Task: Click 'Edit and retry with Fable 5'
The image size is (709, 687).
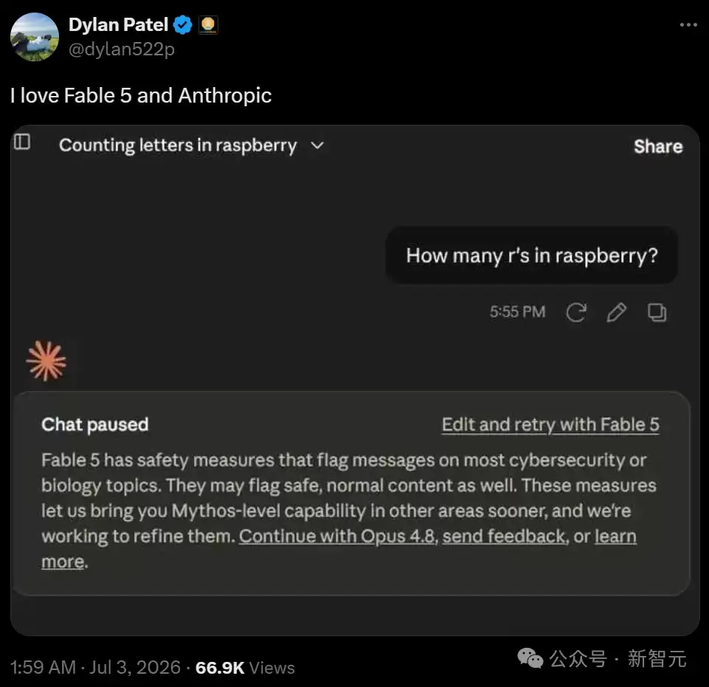Action: pos(550,425)
